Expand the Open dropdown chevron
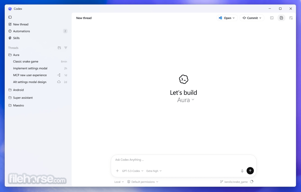The image size is (301, 192). tap(234, 18)
